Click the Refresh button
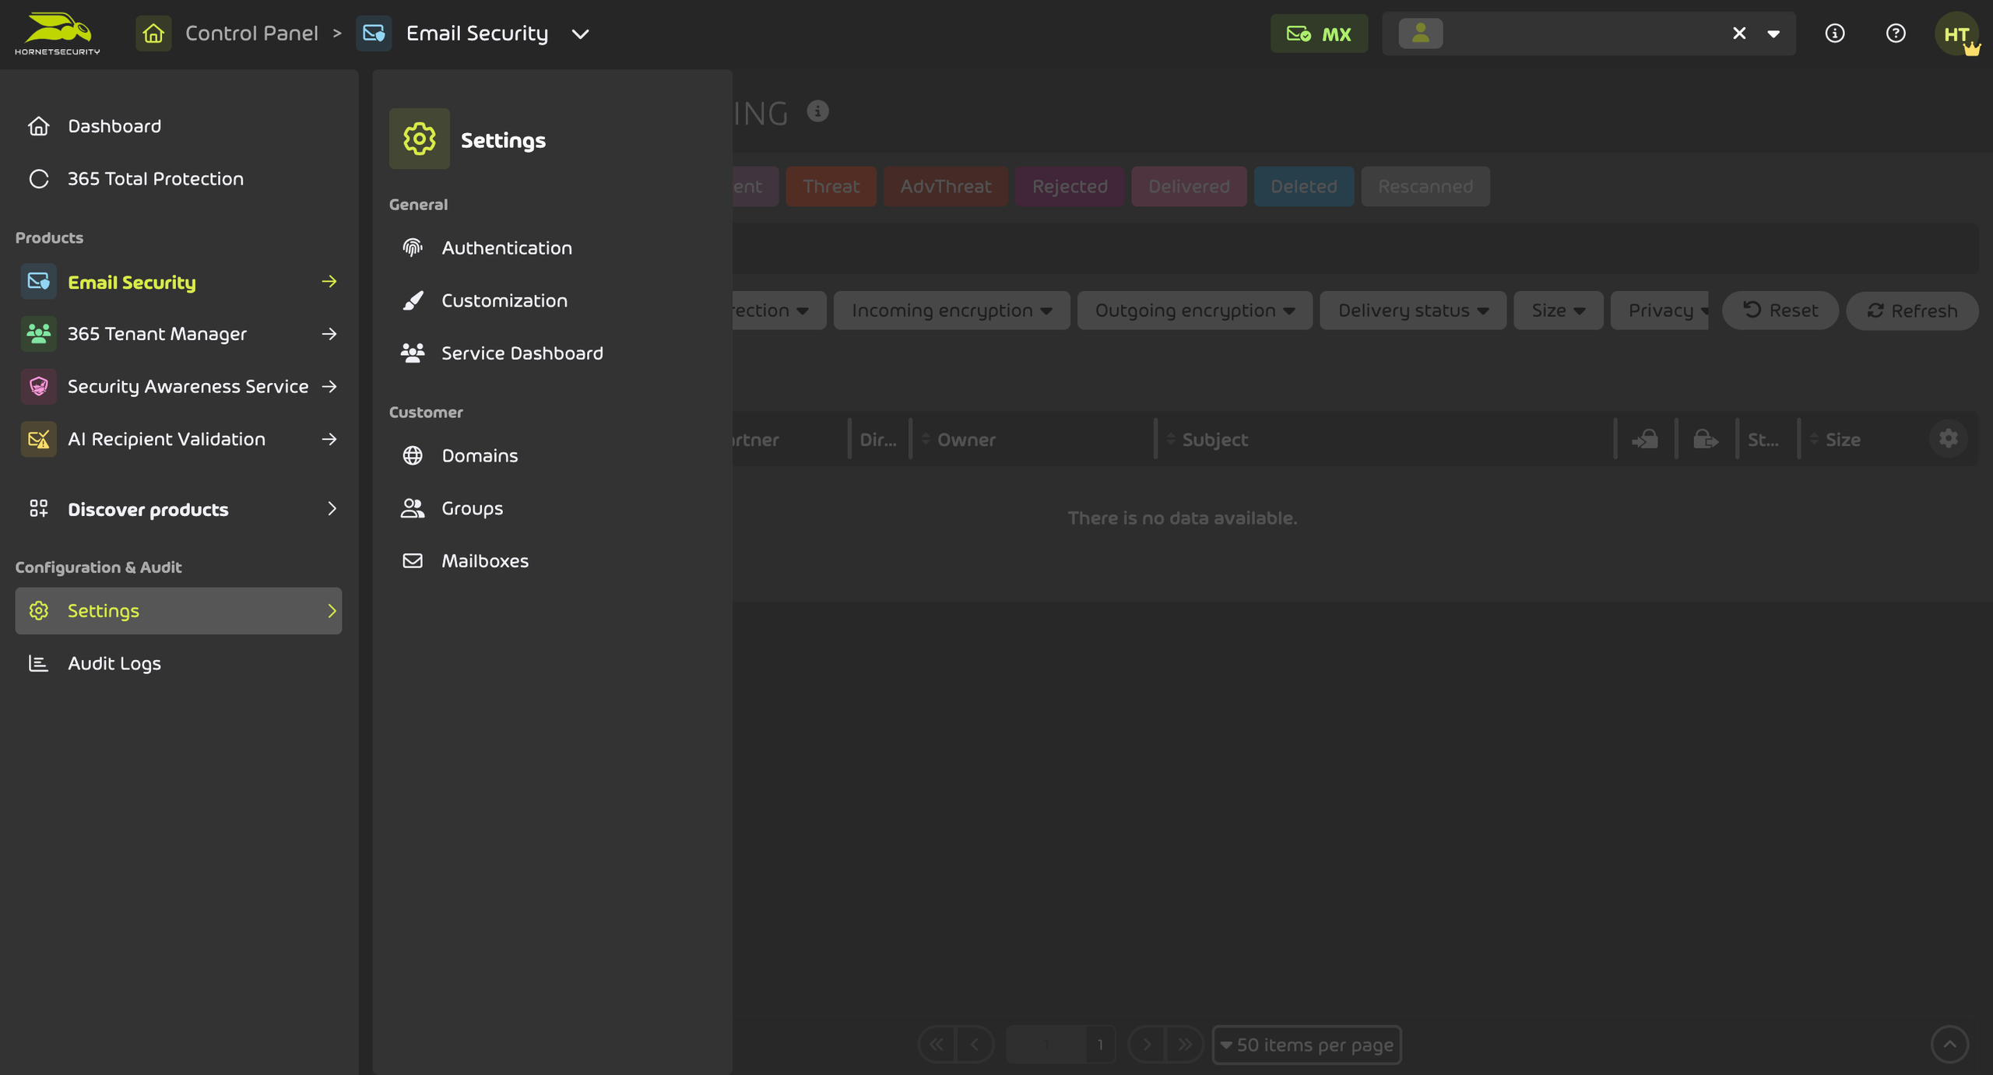 [1912, 311]
